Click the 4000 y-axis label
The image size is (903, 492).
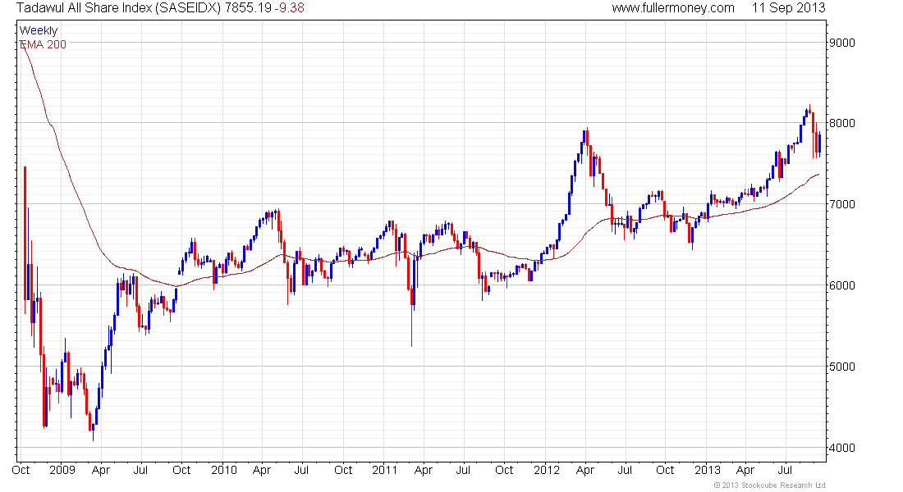(x=842, y=448)
